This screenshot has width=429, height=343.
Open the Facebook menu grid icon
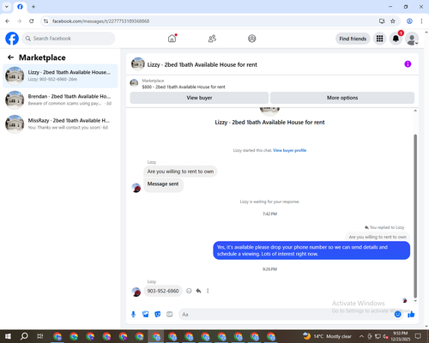[379, 39]
